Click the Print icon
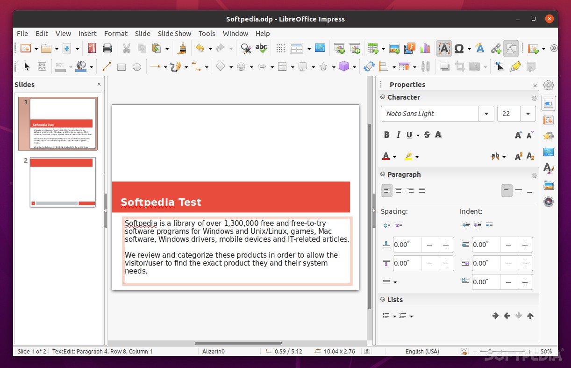 point(107,48)
